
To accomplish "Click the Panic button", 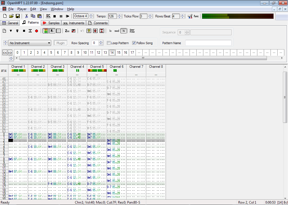I will [196, 16].
